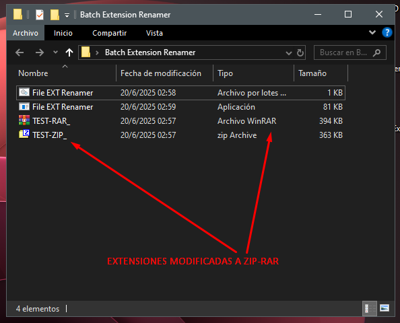
Task: Click the New Folder quick access icon
Action: click(x=55, y=15)
